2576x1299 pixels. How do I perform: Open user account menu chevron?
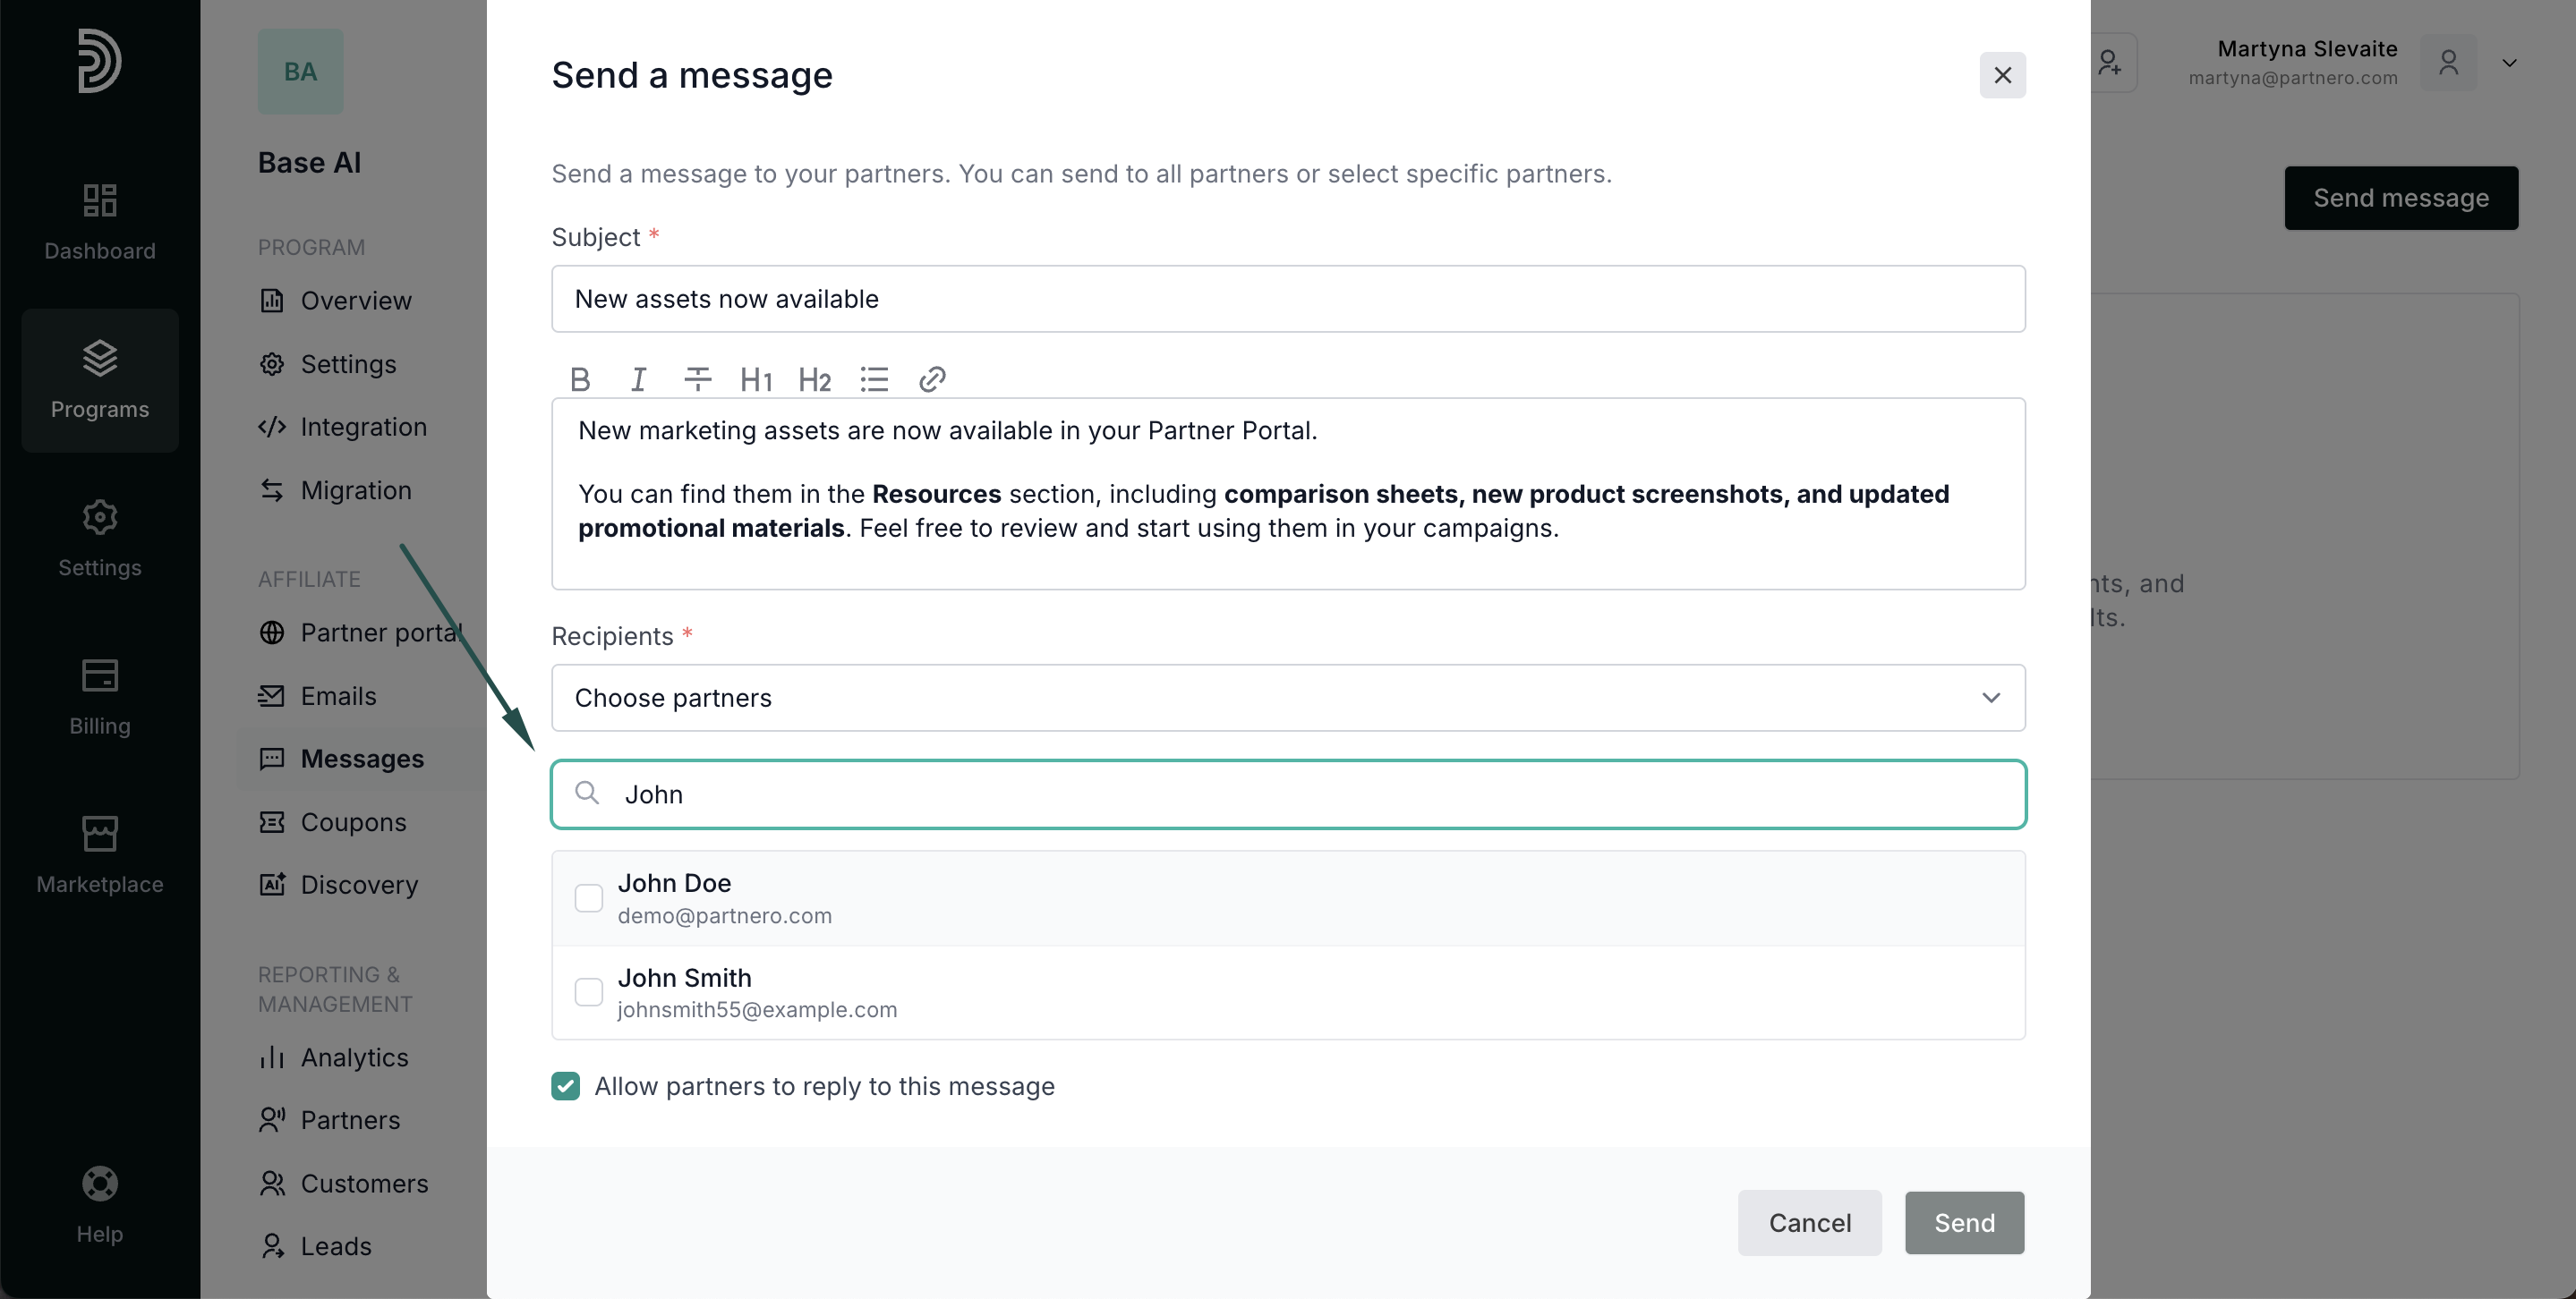pos(2509,63)
